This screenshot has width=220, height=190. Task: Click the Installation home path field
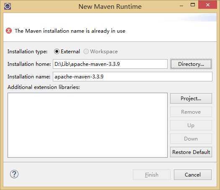[x=110, y=64]
